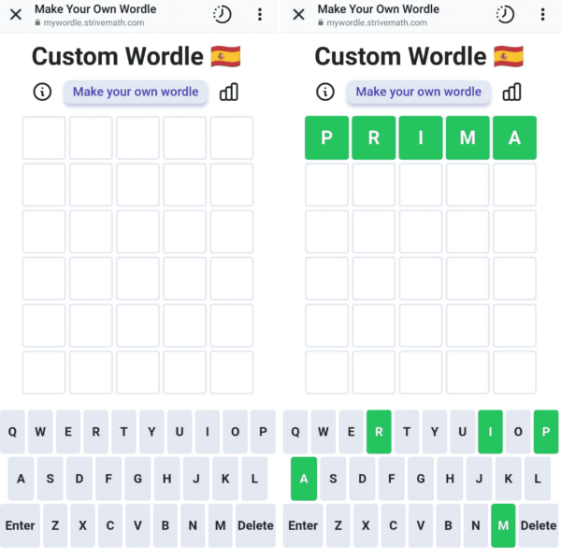The image size is (561, 559).
Task: Close the browser tab in the left screenshot
Action: pyautogui.click(x=16, y=15)
